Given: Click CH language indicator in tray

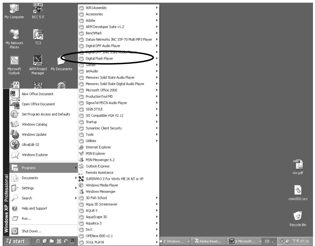Looking at the screenshot, I should coord(267,241).
